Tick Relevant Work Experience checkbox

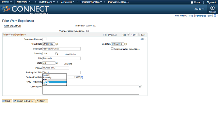tap(112, 49)
